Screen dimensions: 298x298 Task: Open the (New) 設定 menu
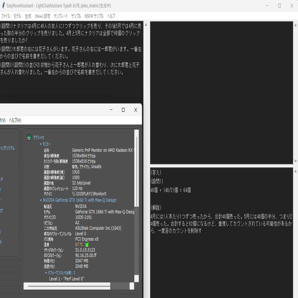[43, 16]
